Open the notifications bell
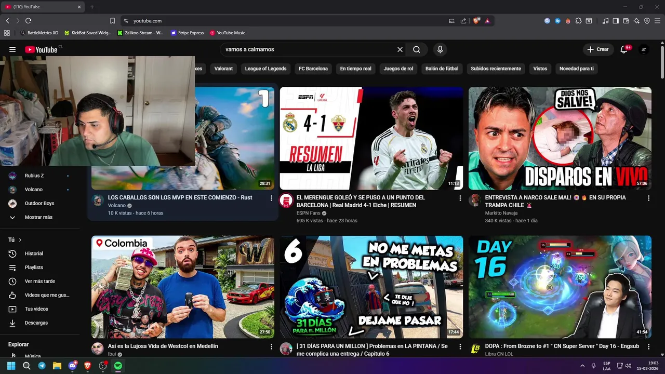 tap(624, 49)
